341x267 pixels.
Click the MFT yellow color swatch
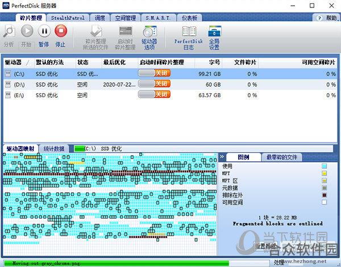[324, 173]
